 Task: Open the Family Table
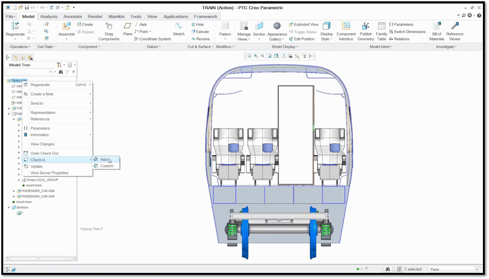pos(382,31)
